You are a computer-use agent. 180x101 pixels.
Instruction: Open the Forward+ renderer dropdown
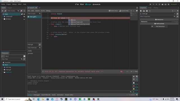(175, 4)
